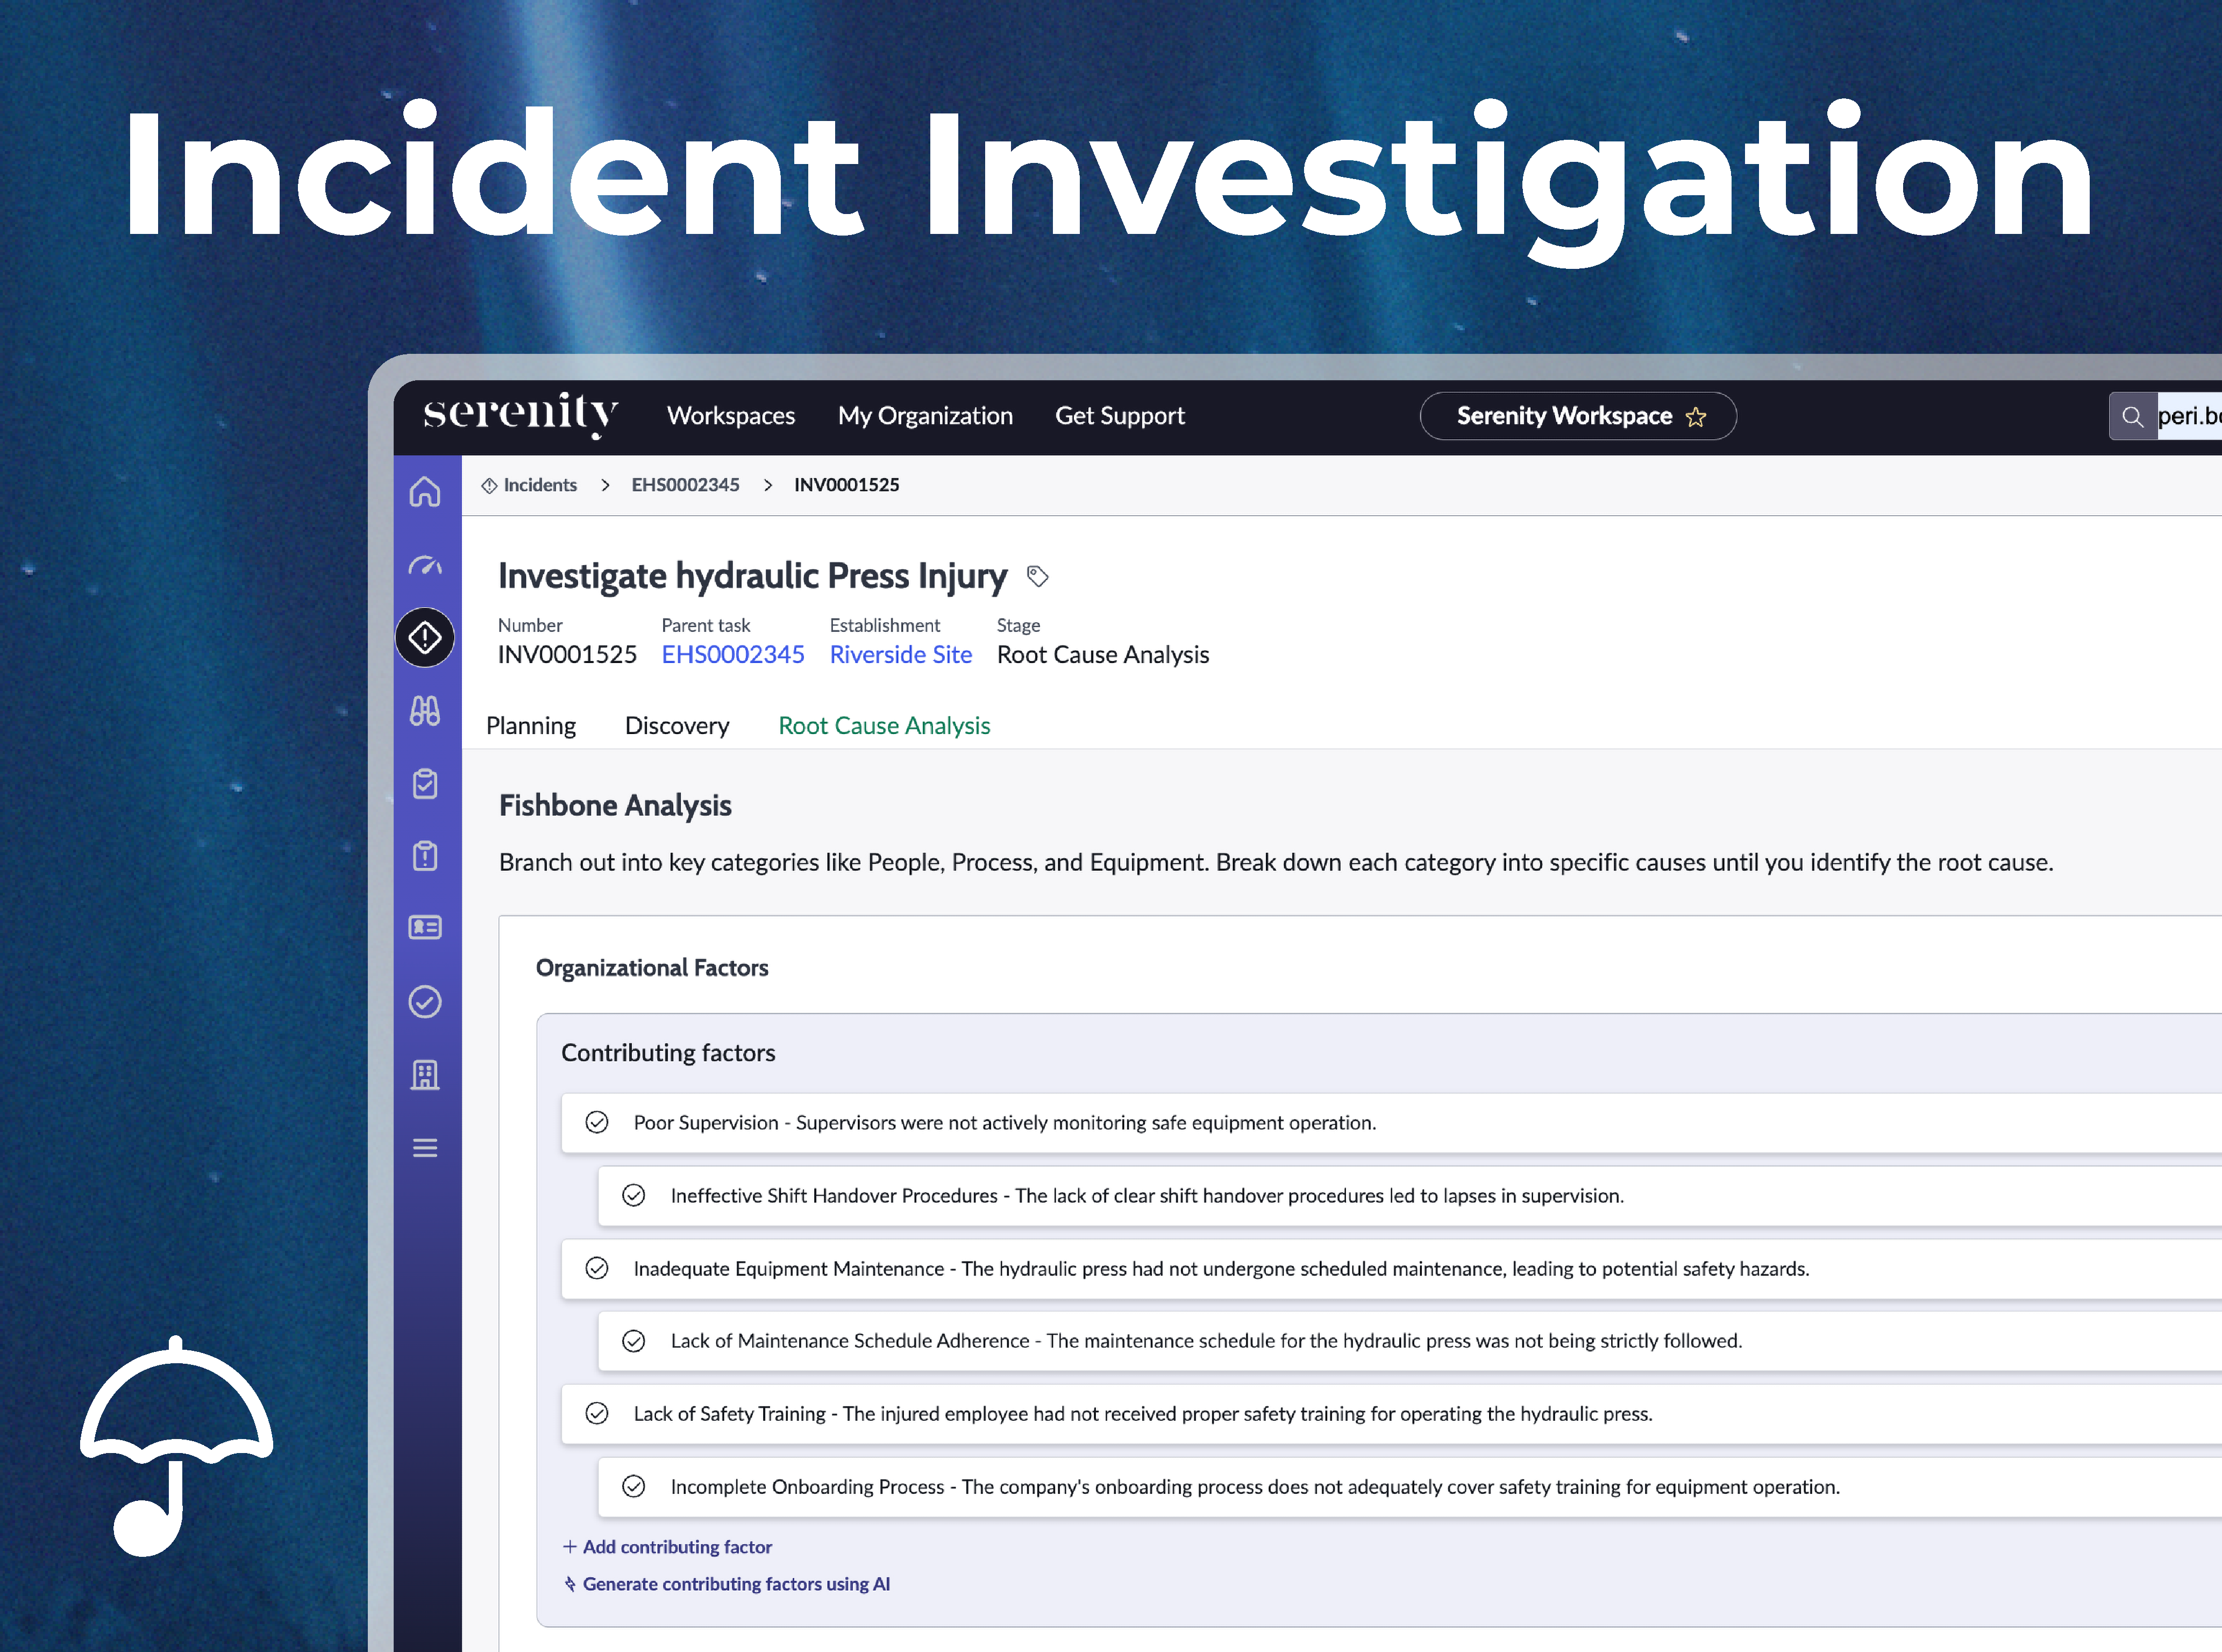Viewport: 2222px width, 1652px height.
Task: Click Add contributing factor link
Action: pos(676,1547)
